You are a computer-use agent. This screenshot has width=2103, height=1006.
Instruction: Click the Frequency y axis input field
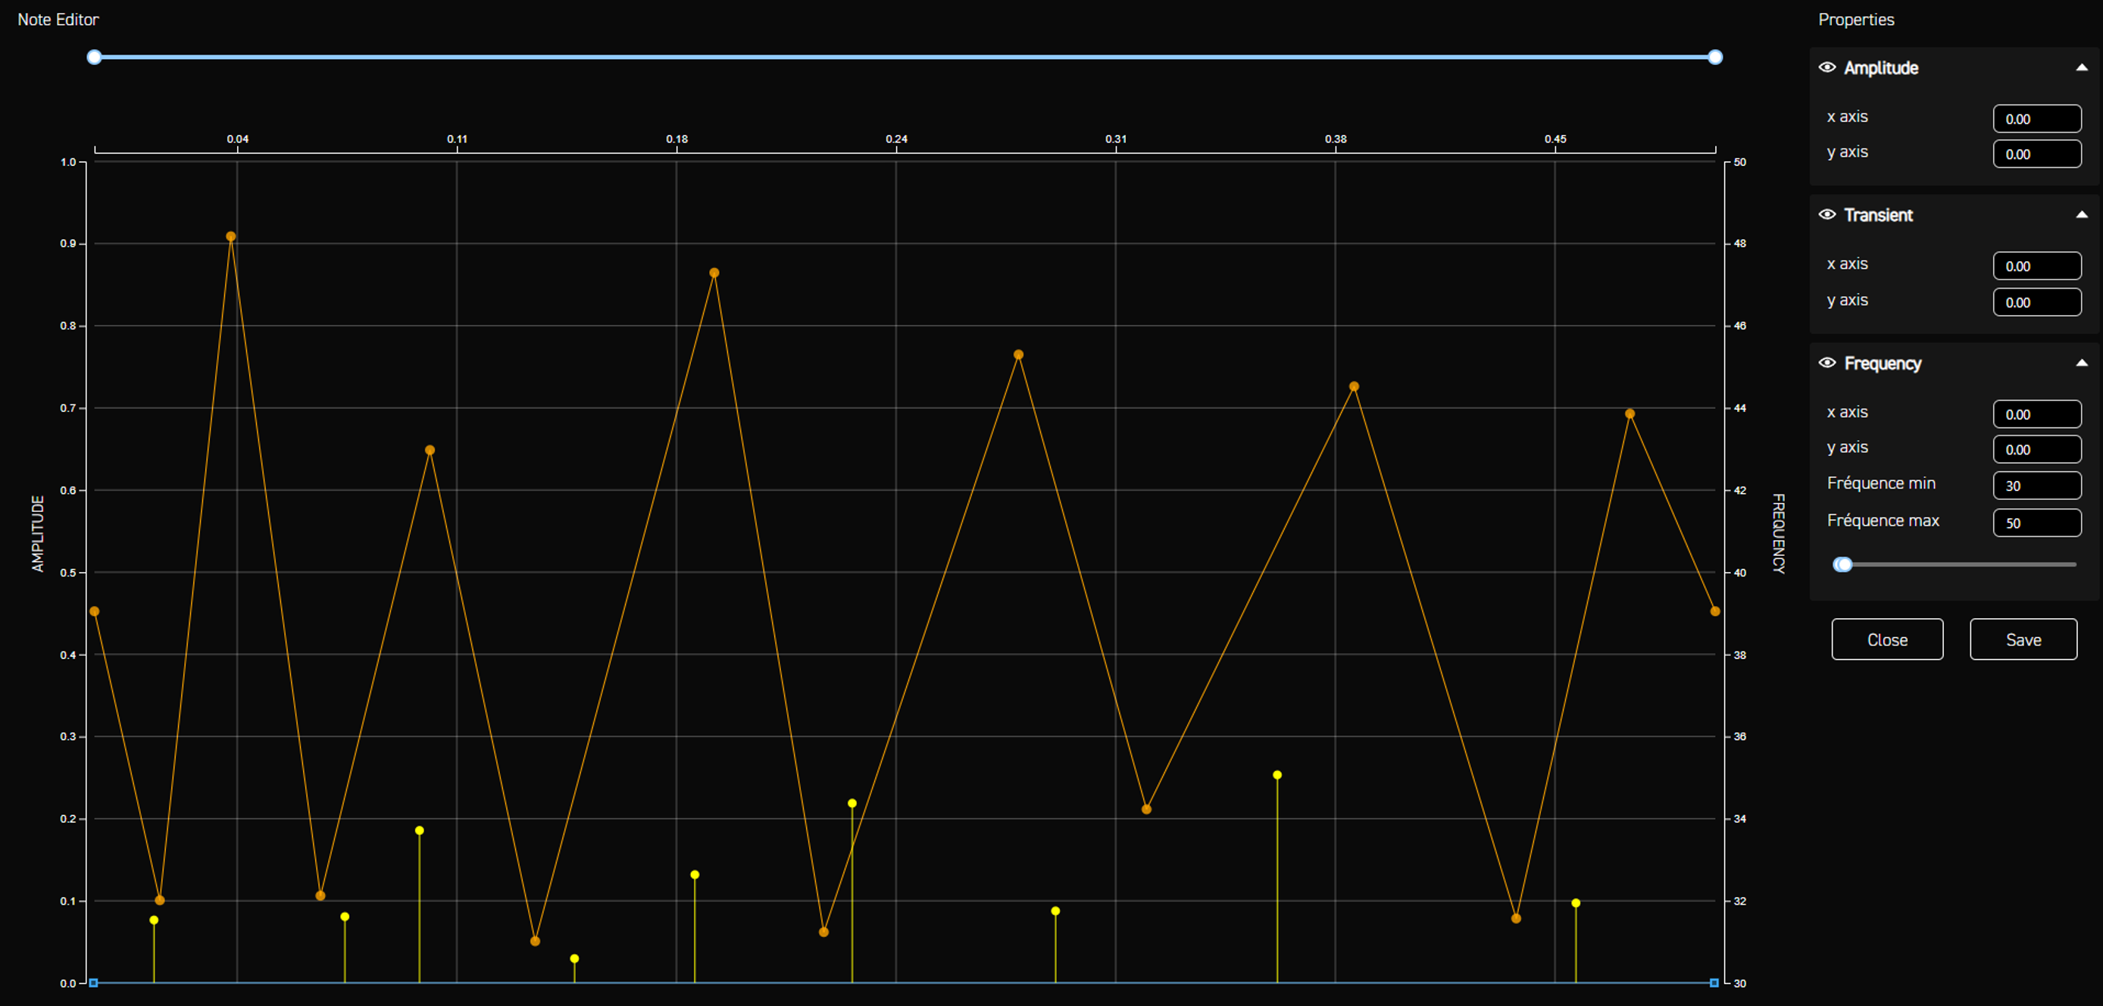tap(2037, 449)
